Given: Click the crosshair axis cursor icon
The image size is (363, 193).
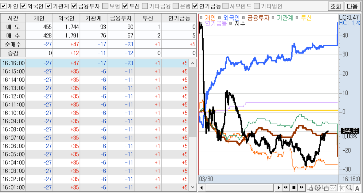Looking at the screenshot, I should click(x=342, y=187).
